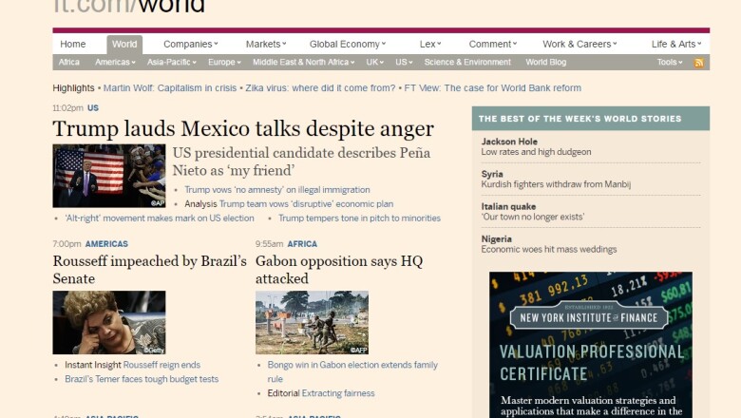Expand the Comment menu

click(x=493, y=44)
